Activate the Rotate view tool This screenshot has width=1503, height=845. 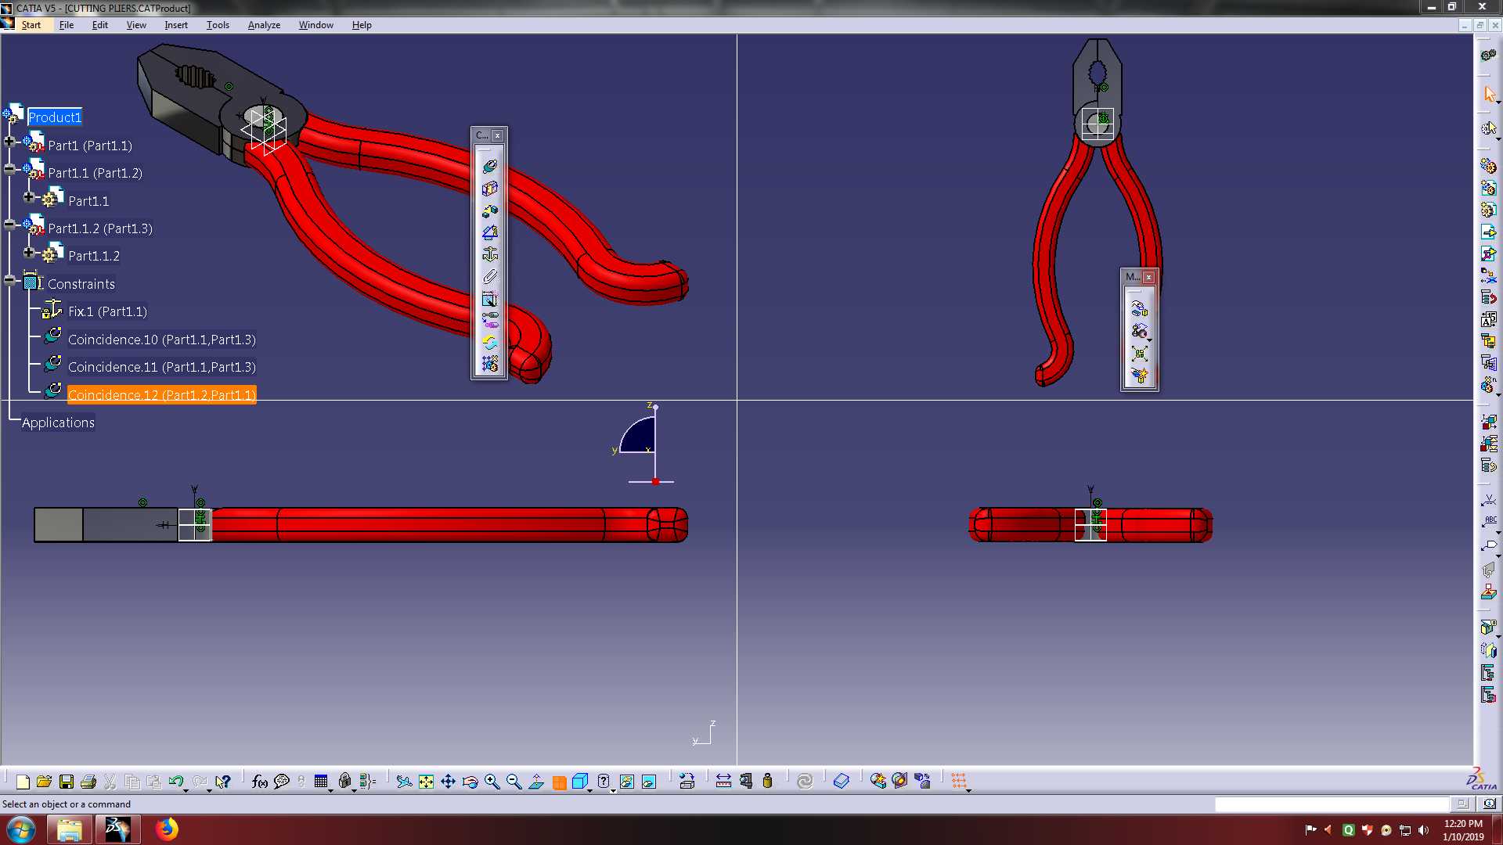(470, 782)
